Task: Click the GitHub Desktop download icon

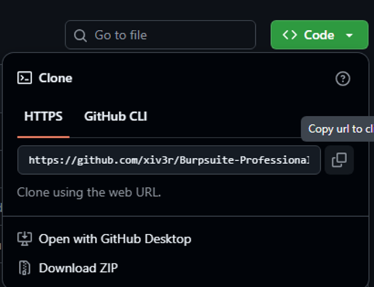Action: click(25, 239)
